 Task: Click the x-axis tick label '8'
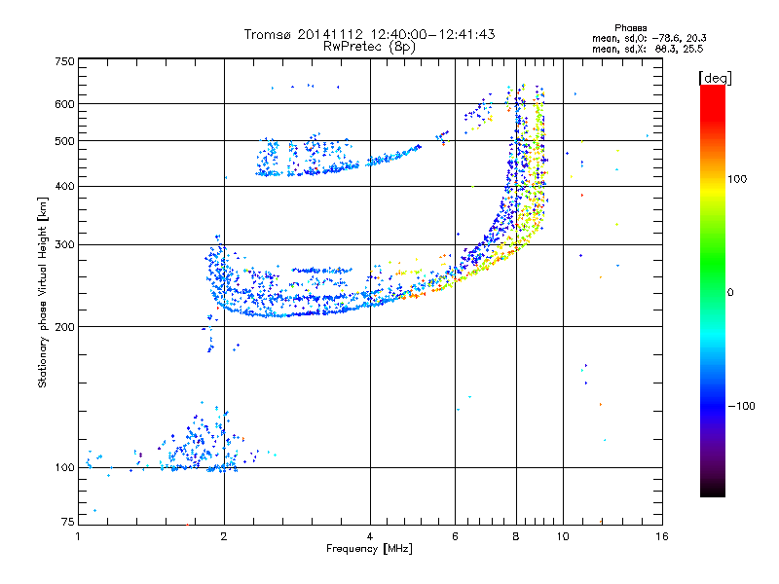pyautogui.click(x=516, y=536)
